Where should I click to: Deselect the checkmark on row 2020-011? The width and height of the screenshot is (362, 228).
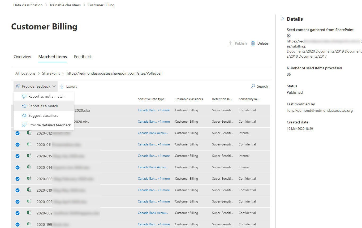point(18,144)
